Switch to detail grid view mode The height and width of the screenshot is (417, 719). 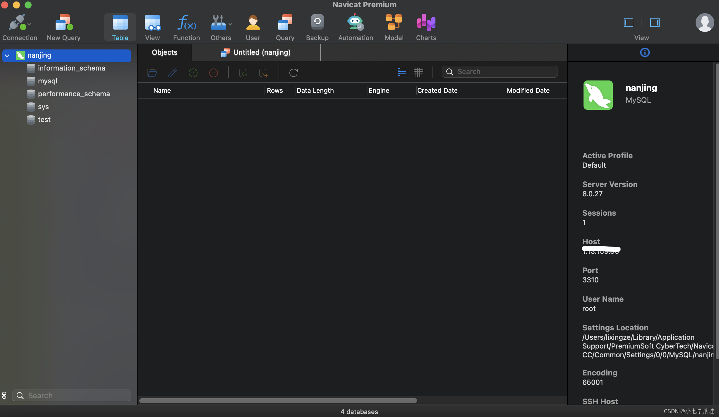tap(418, 72)
